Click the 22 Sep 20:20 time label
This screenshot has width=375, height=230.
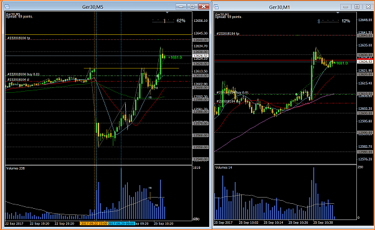(64, 224)
